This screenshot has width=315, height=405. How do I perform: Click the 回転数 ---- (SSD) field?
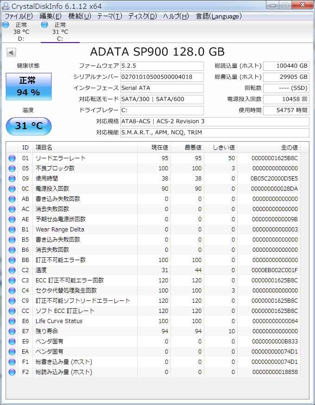(x=286, y=88)
